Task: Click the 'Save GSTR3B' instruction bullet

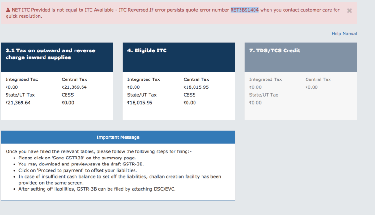Action: point(77,158)
